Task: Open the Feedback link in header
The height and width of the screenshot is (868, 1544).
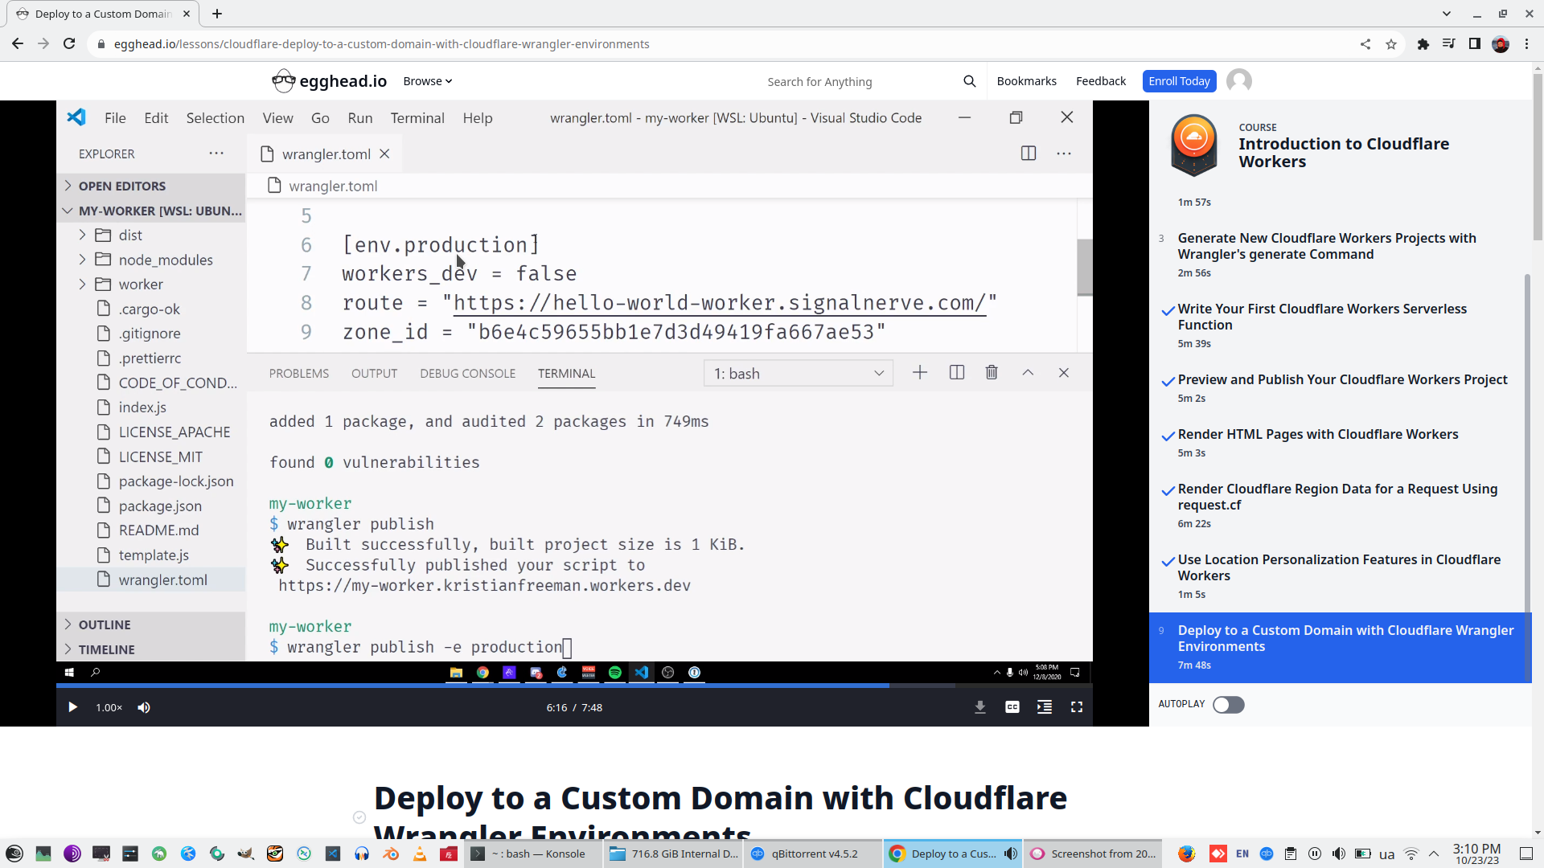Action: (1100, 81)
